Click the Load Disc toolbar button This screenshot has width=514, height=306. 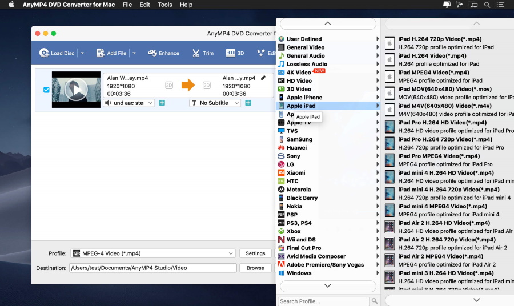pos(57,53)
